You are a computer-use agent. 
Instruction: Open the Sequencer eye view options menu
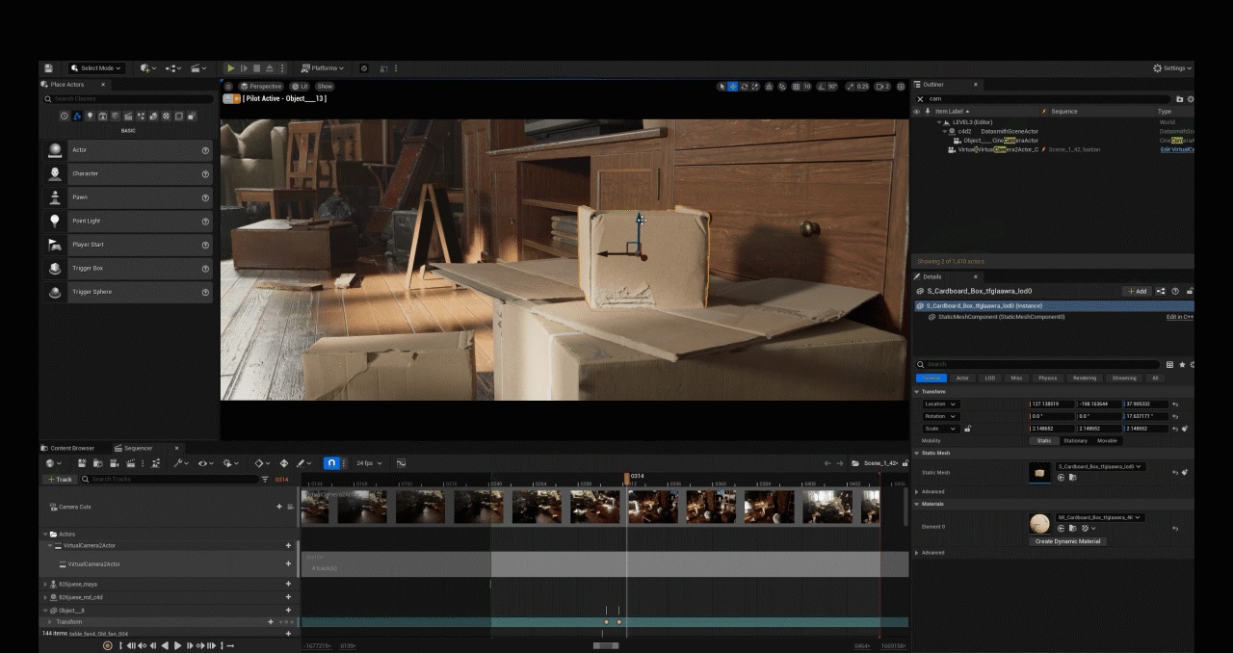(x=205, y=463)
